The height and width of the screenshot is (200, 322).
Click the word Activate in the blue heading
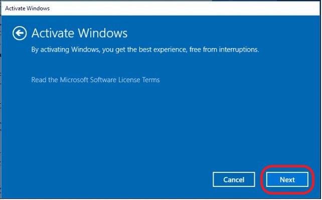pos(53,33)
